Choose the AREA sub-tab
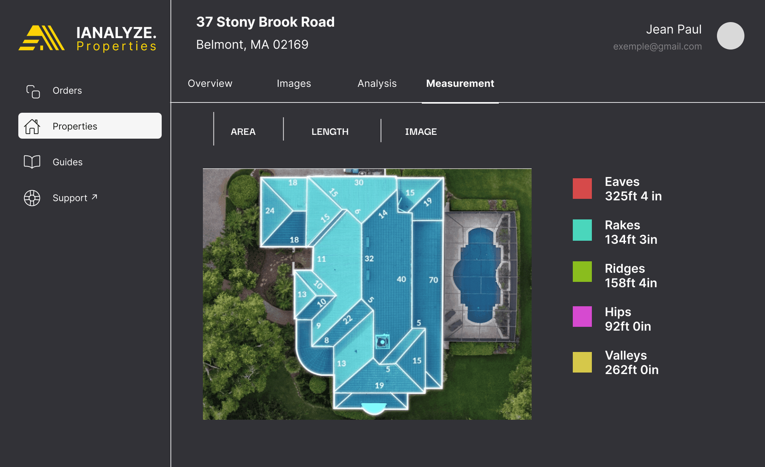Image resolution: width=765 pixels, height=467 pixels. pos(243,132)
